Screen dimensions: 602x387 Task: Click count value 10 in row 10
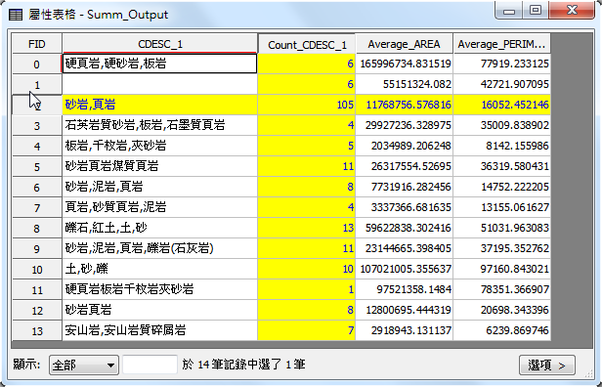[x=307, y=269]
